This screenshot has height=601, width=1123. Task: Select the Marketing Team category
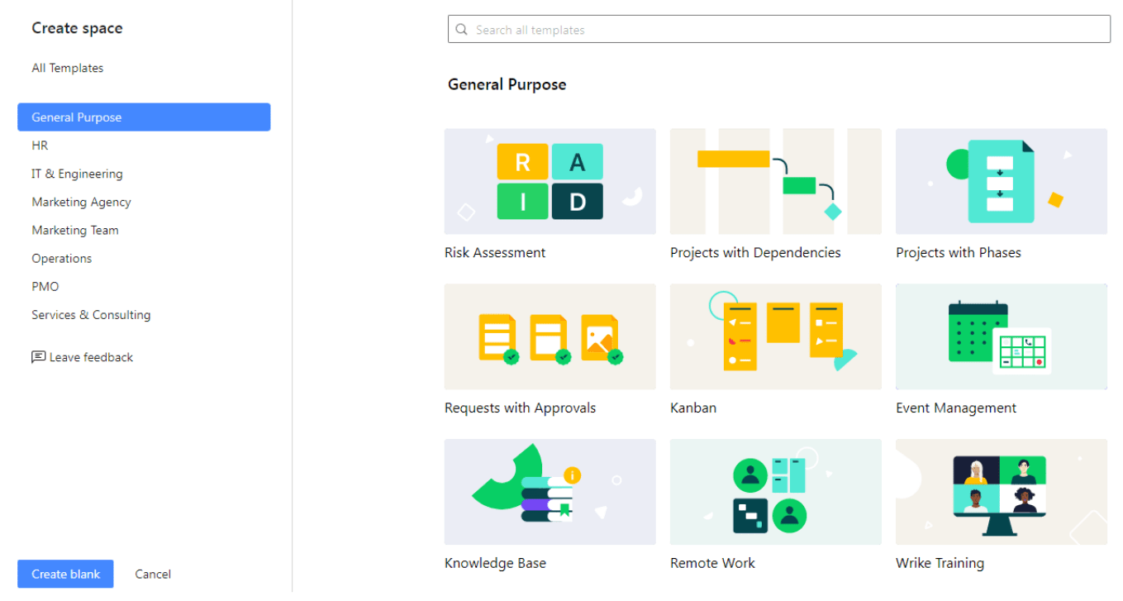(x=75, y=230)
